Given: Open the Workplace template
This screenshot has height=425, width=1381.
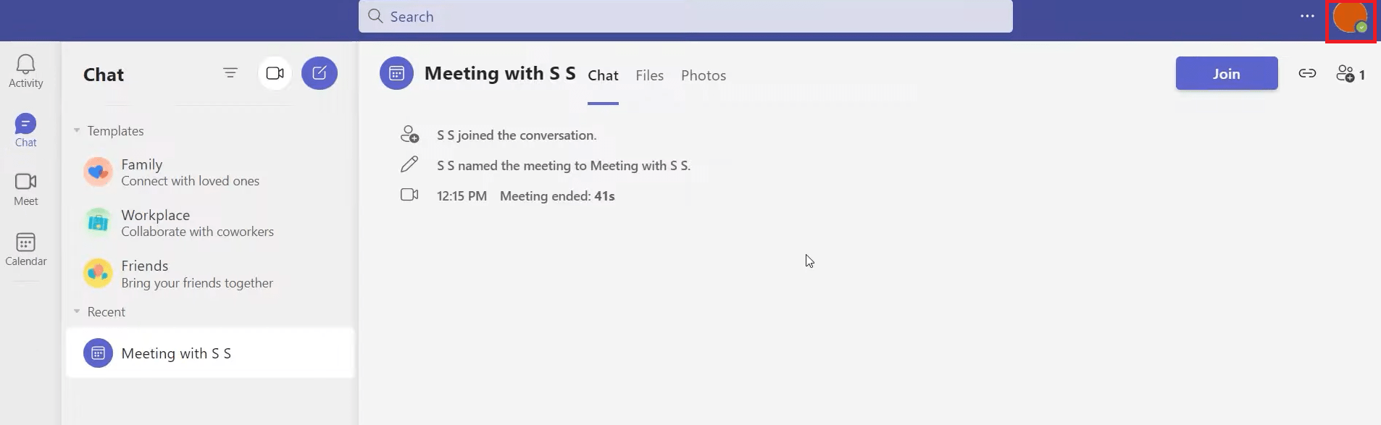Looking at the screenshot, I should (x=210, y=223).
